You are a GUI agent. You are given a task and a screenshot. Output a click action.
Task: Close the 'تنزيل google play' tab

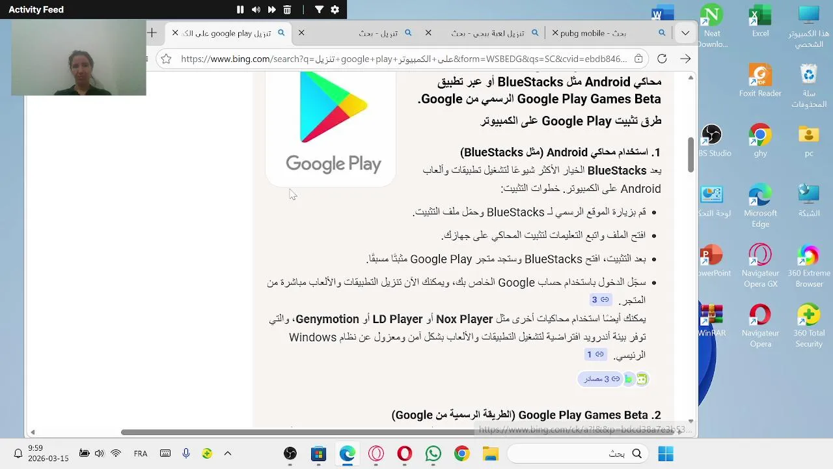coord(175,33)
